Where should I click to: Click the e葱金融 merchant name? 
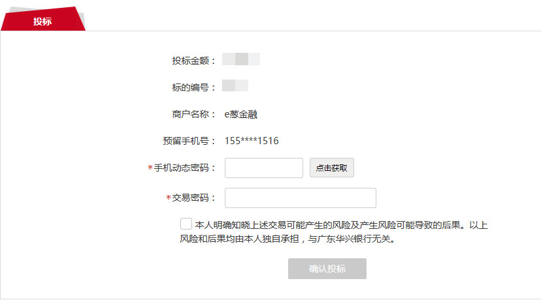click(241, 114)
